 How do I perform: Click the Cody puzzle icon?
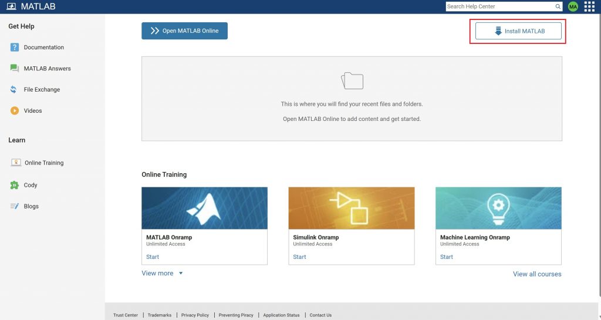15,185
